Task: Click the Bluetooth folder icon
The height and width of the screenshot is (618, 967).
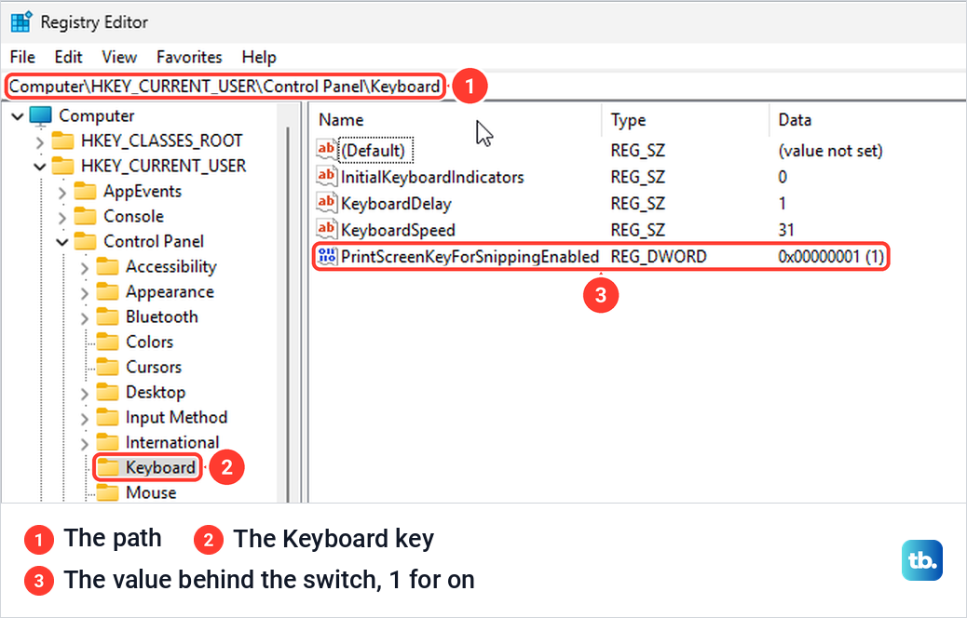Action: point(107,316)
